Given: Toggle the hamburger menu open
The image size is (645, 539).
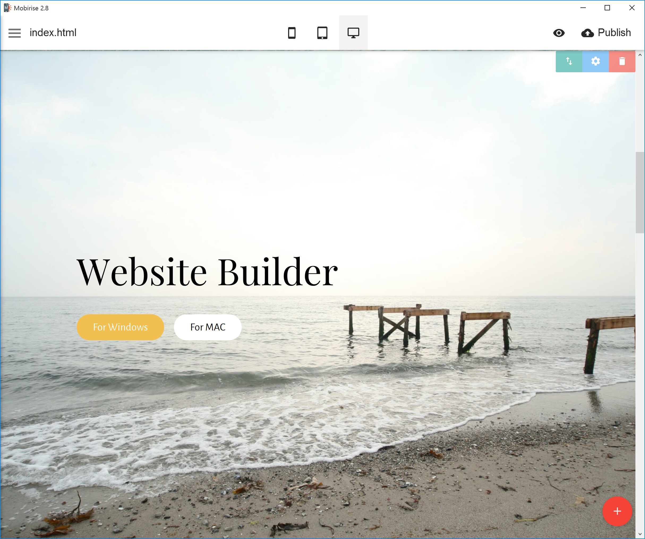Looking at the screenshot, I should (x=15, y=33).
